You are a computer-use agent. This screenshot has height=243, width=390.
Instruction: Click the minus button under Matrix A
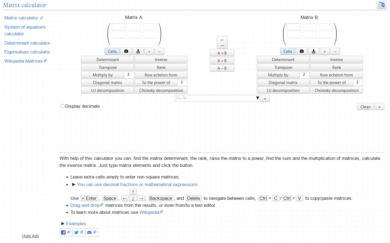tap(160, 51)
